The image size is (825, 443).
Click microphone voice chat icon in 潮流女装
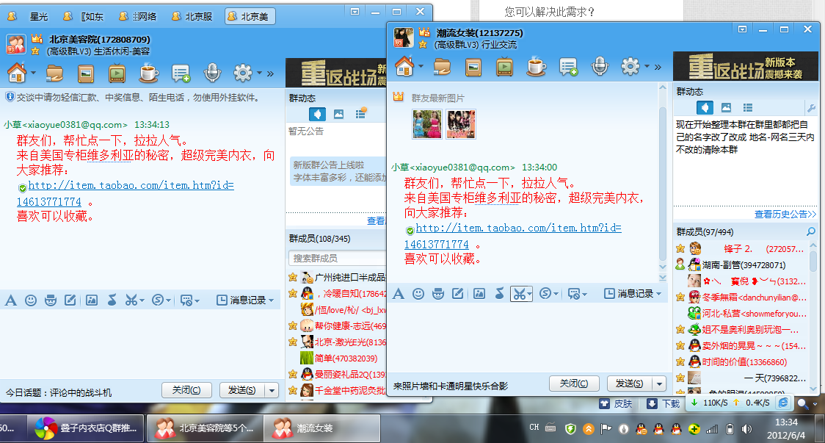[x=600, y=67]
